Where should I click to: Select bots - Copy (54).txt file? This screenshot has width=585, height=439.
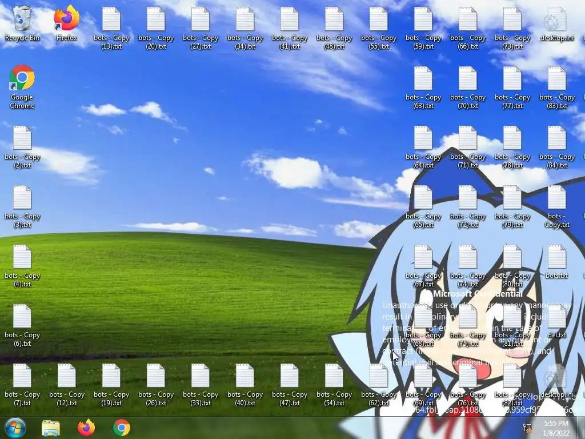tap(334, 385)
